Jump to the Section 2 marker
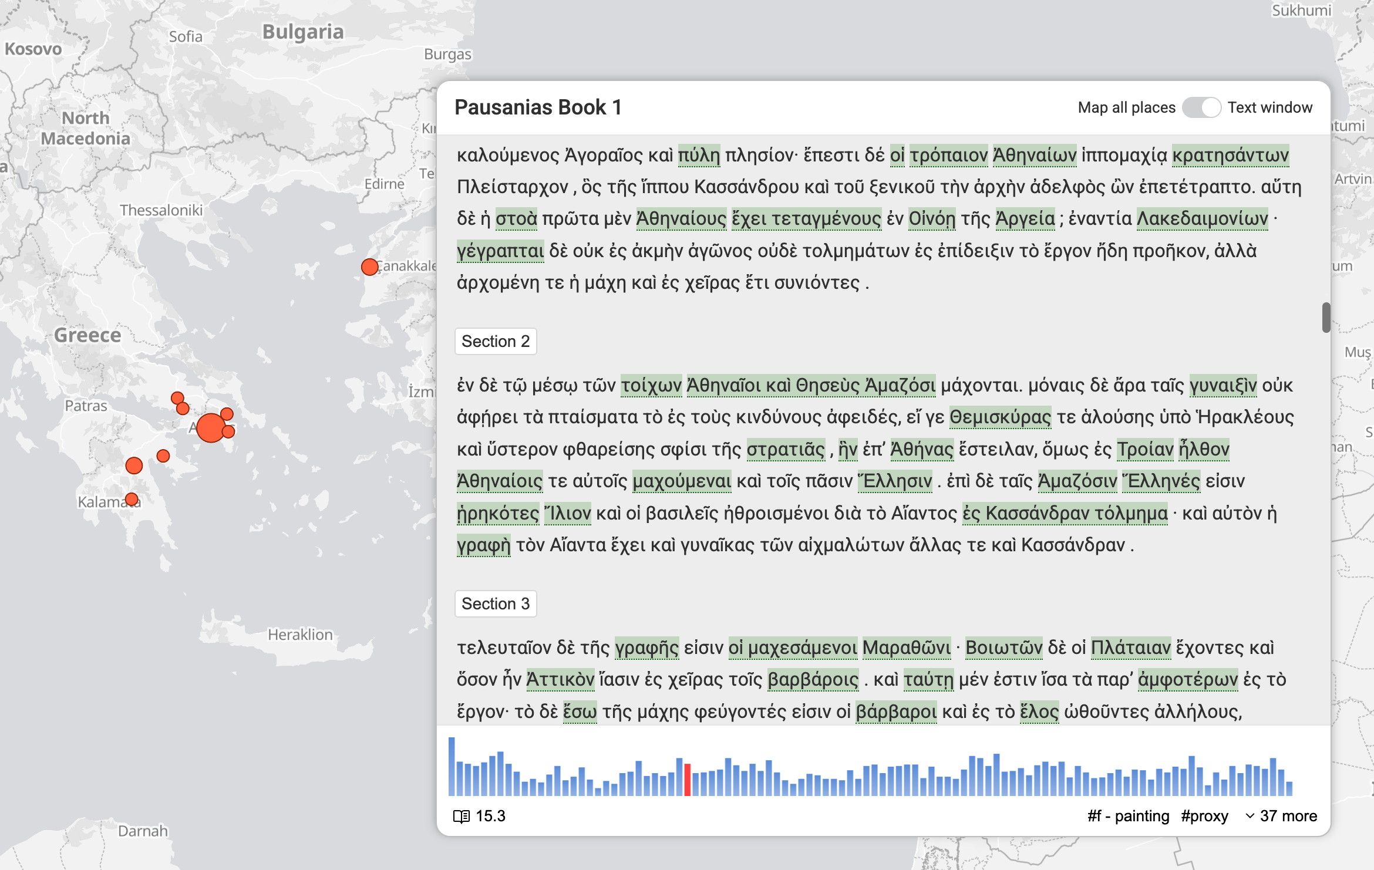The height and width of the screenshot is (870, 1374). pos(496,341)
